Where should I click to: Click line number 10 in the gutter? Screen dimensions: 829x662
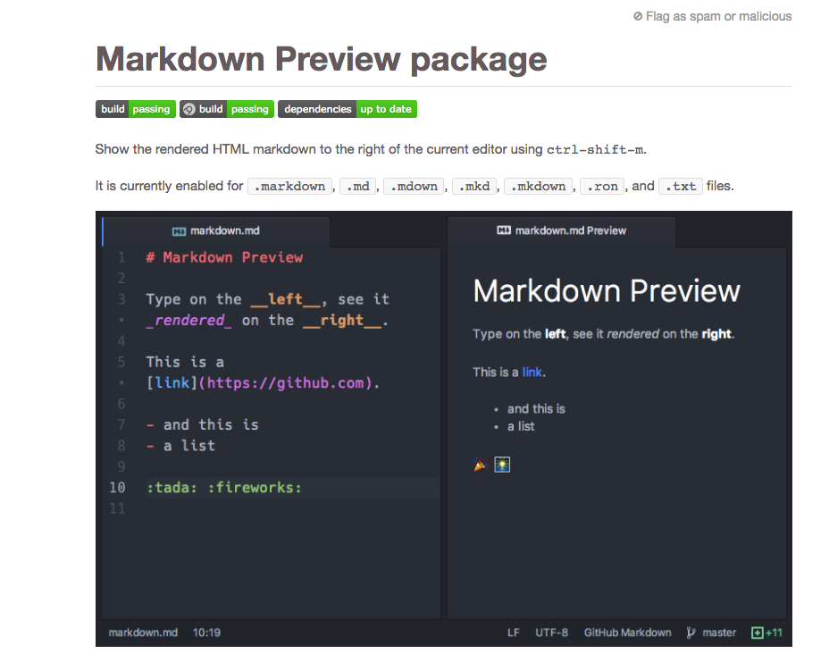tap(117, 488)
